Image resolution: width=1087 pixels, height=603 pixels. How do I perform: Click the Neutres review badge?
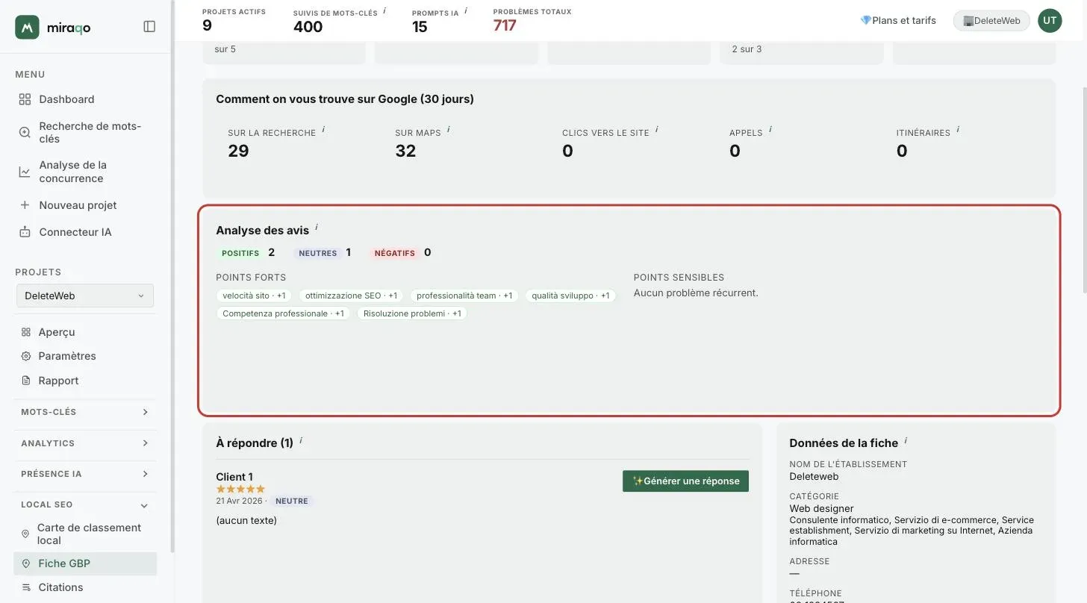click(x=318, y=253)
